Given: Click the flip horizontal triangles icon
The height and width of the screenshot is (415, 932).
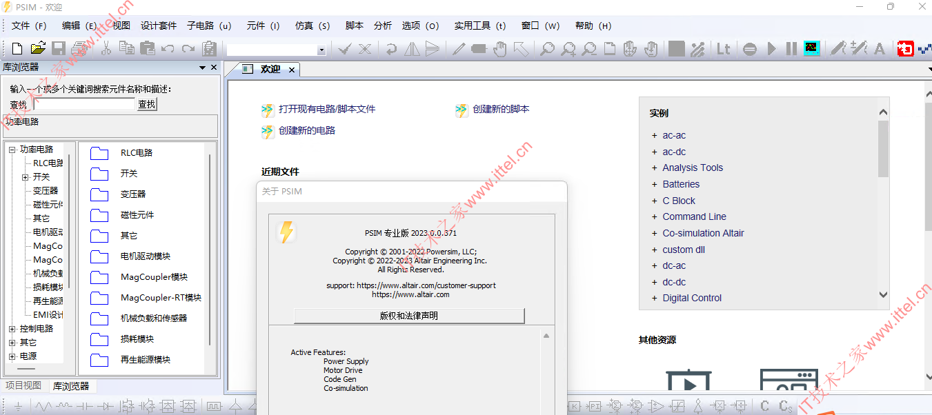Looking at the screenshot, I should click(x=412, y=48).
